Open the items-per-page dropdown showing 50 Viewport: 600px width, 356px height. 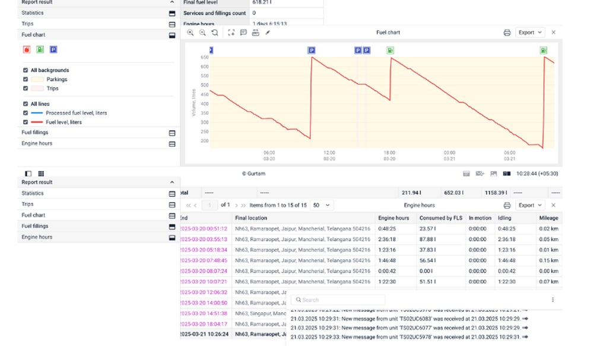click(322, 205)
